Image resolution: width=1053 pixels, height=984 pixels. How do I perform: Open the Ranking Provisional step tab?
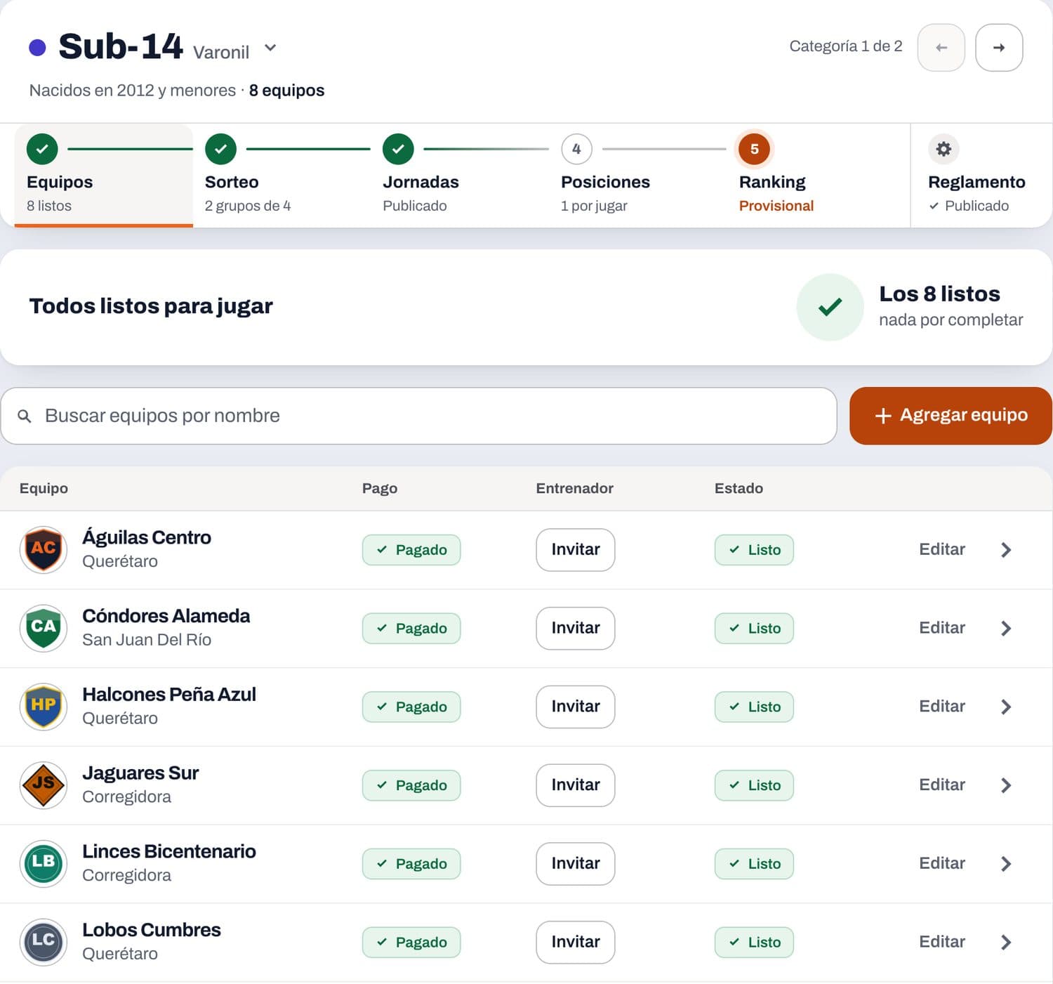(x=816, y=175)
